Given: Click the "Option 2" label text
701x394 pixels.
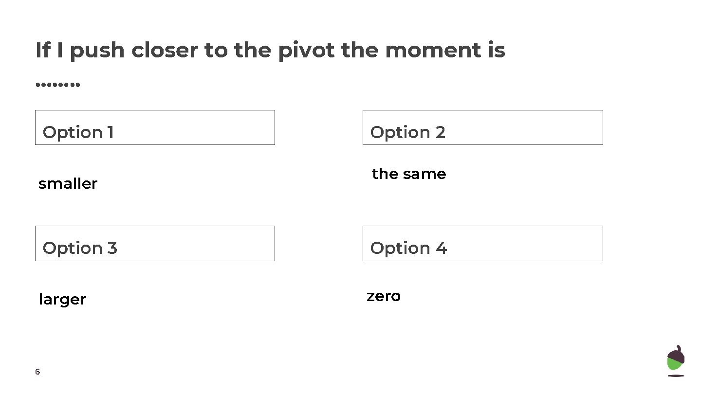Looking at the screenshot, I should click(x=407, y=132).
